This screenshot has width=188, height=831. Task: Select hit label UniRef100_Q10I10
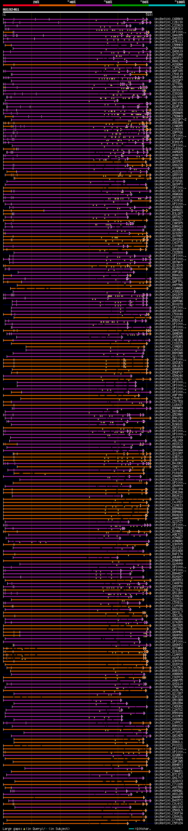point(169,547)
